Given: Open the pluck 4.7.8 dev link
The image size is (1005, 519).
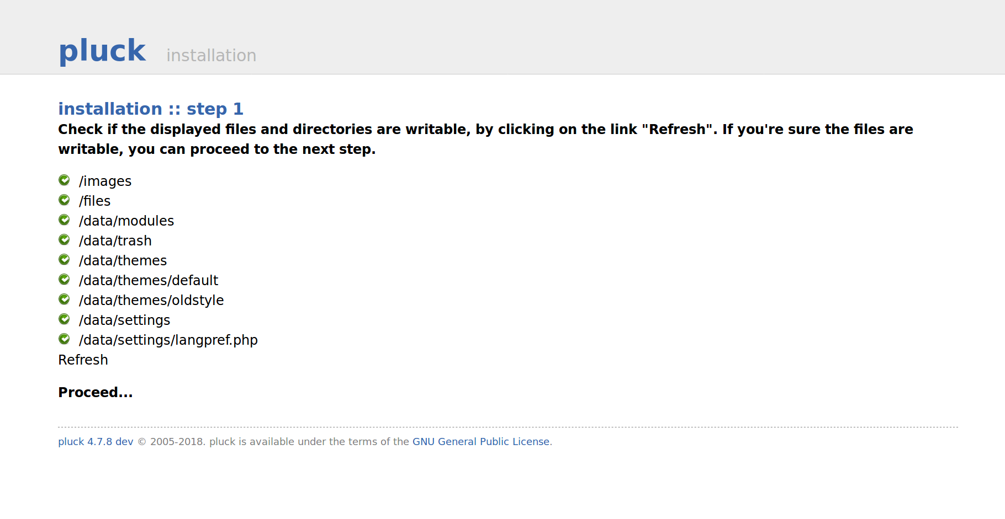Looking at the screenshot, I should point(96,442).
